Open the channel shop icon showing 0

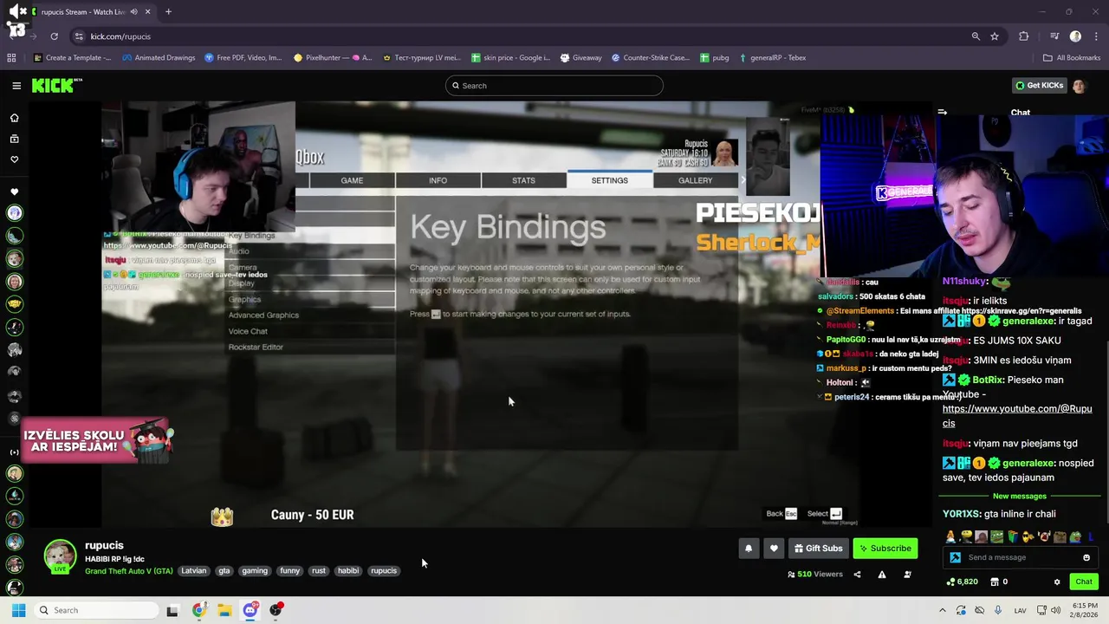point(999,582)
